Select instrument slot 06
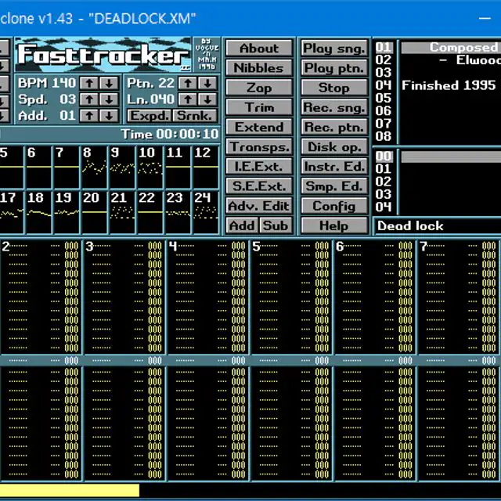501x501 pixels. coord(384,111)
